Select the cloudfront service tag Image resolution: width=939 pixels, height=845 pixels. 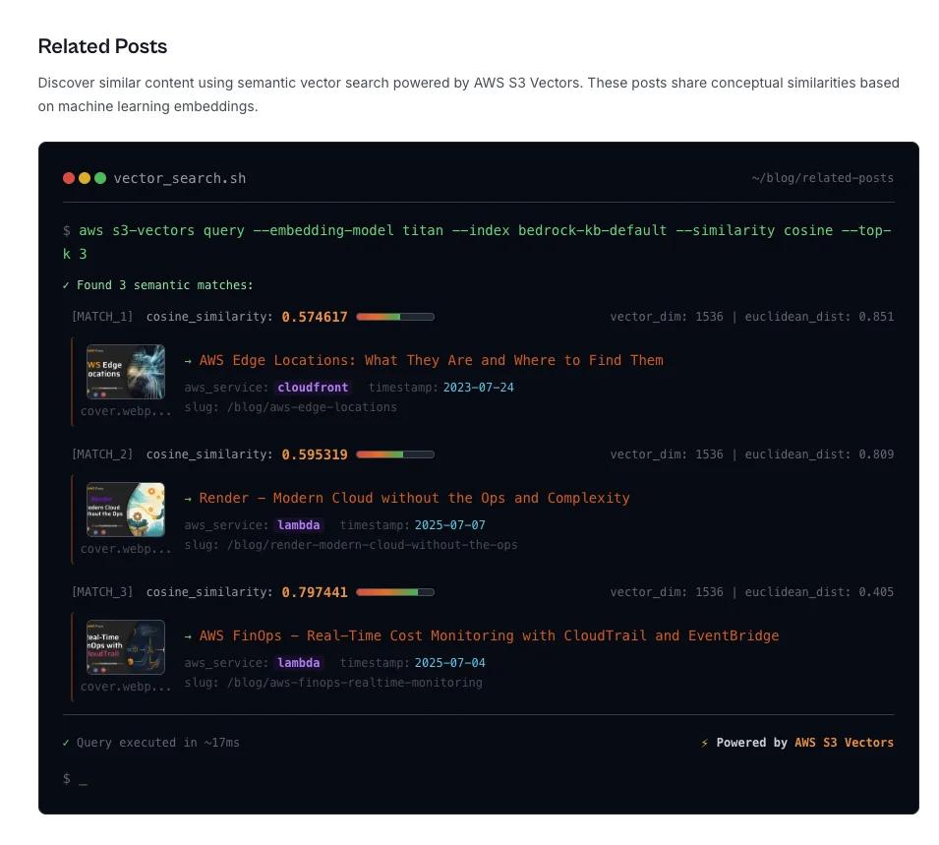(313, 388)
